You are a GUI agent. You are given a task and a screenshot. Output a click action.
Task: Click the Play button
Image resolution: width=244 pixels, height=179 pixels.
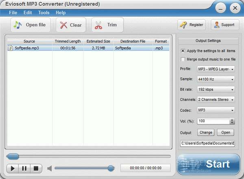[13, 168]
